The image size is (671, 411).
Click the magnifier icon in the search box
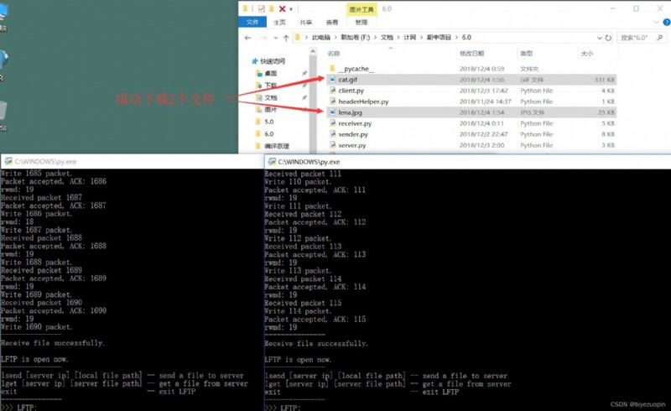[659, 38]
